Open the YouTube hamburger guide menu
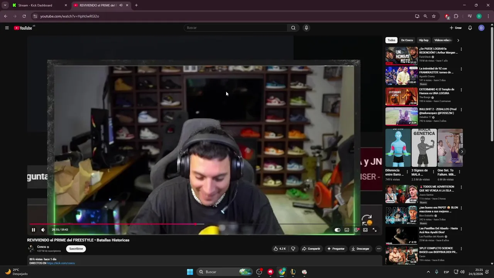The width and height of the screenshot is (494, 278). point(7,28)
